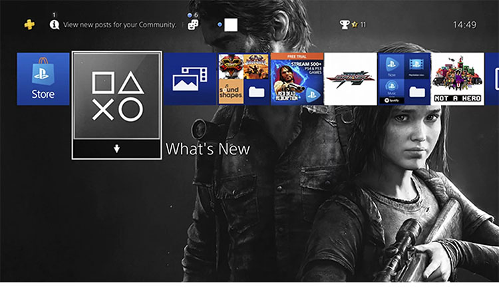Open folder icon beside PlayStation Music
Viewport: 499px width, 308px height.
click(x=416, y=92)
